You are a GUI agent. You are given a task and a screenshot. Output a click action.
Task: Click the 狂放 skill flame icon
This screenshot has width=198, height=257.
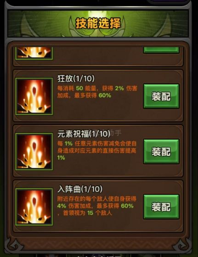(x=34, y=96)
